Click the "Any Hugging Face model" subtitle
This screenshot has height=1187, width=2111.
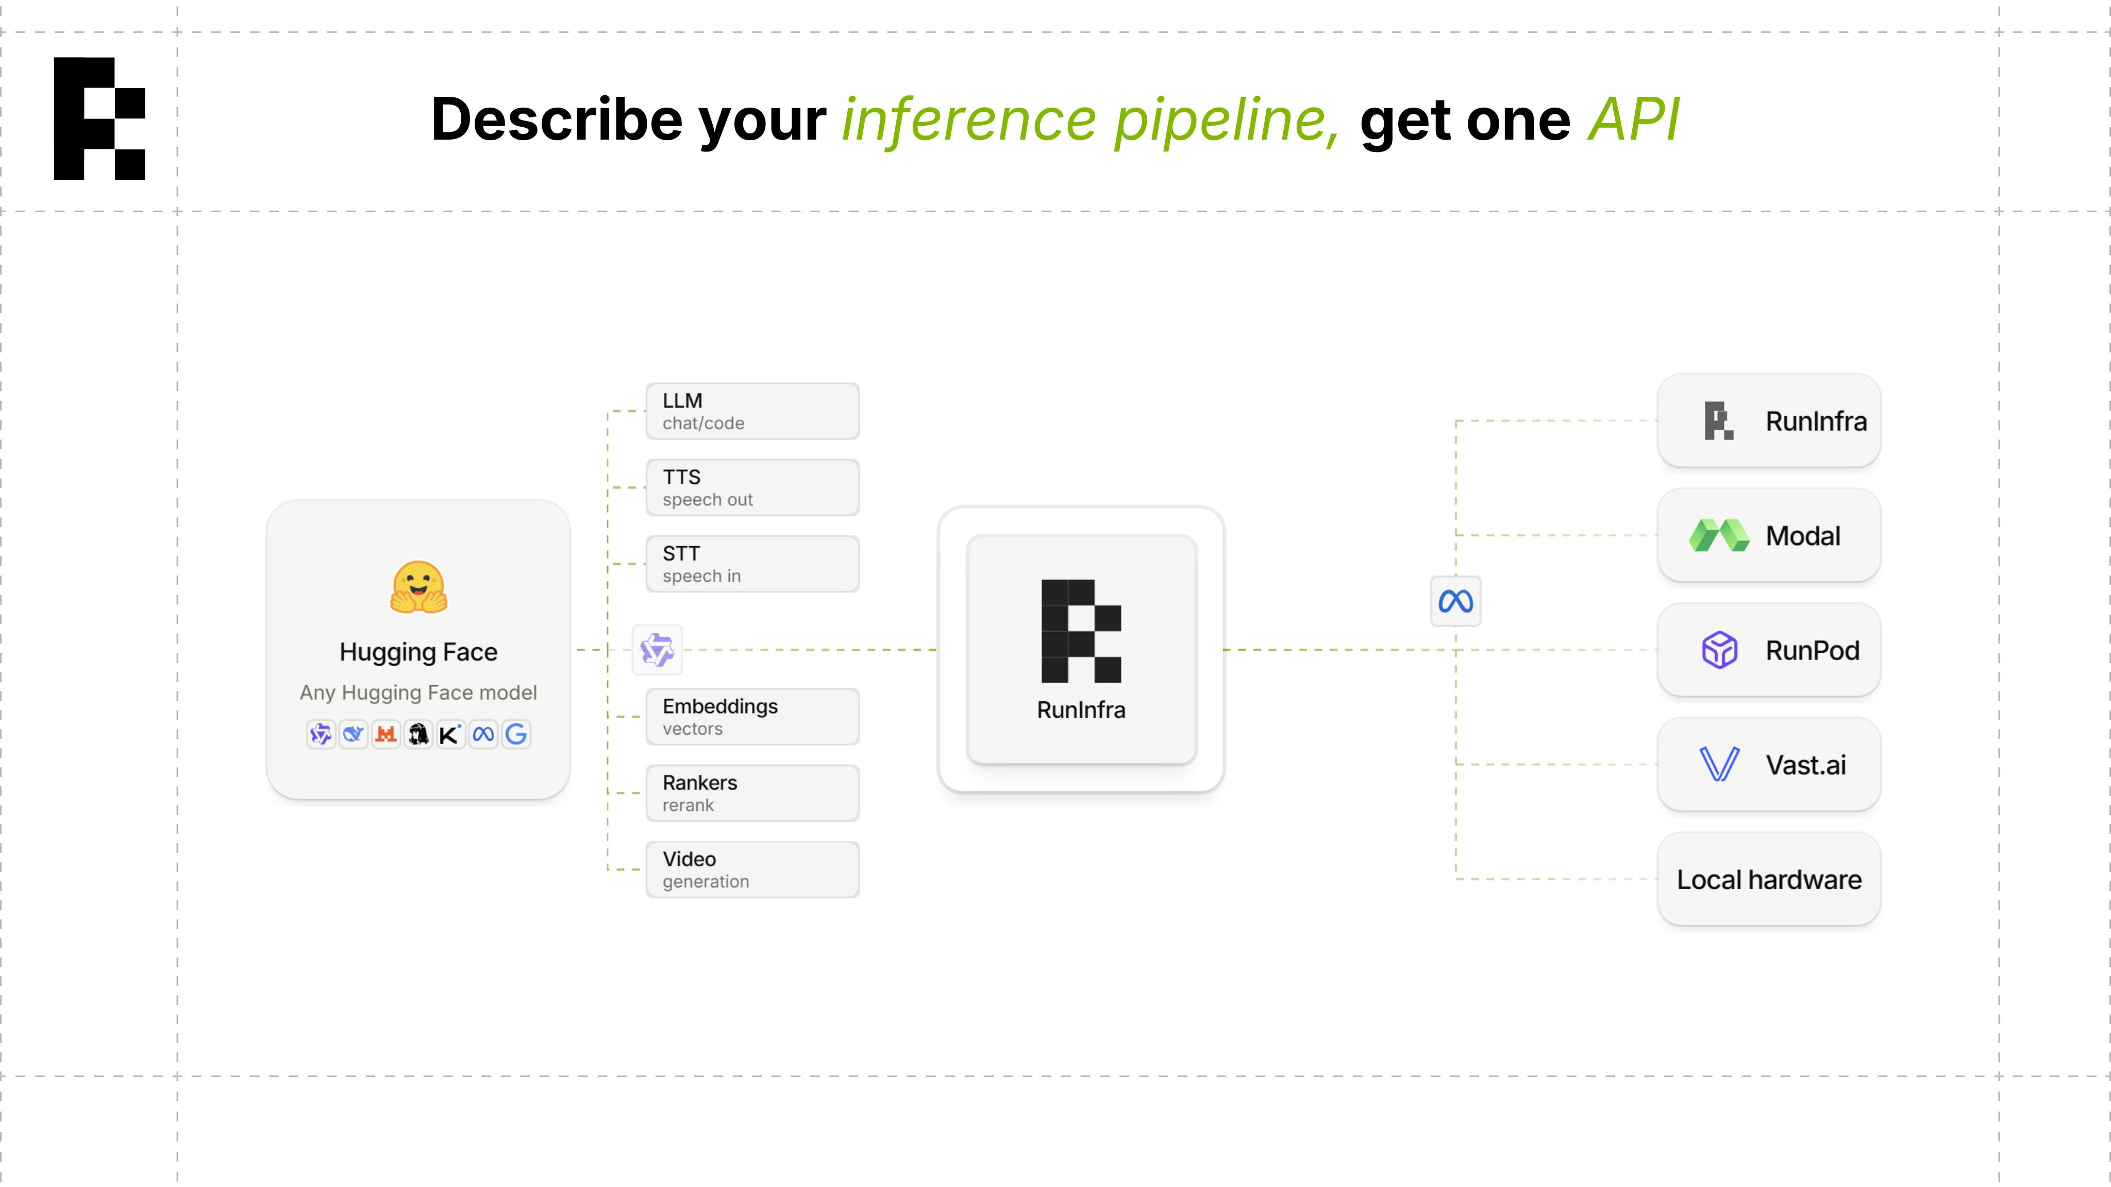(419, 692)
